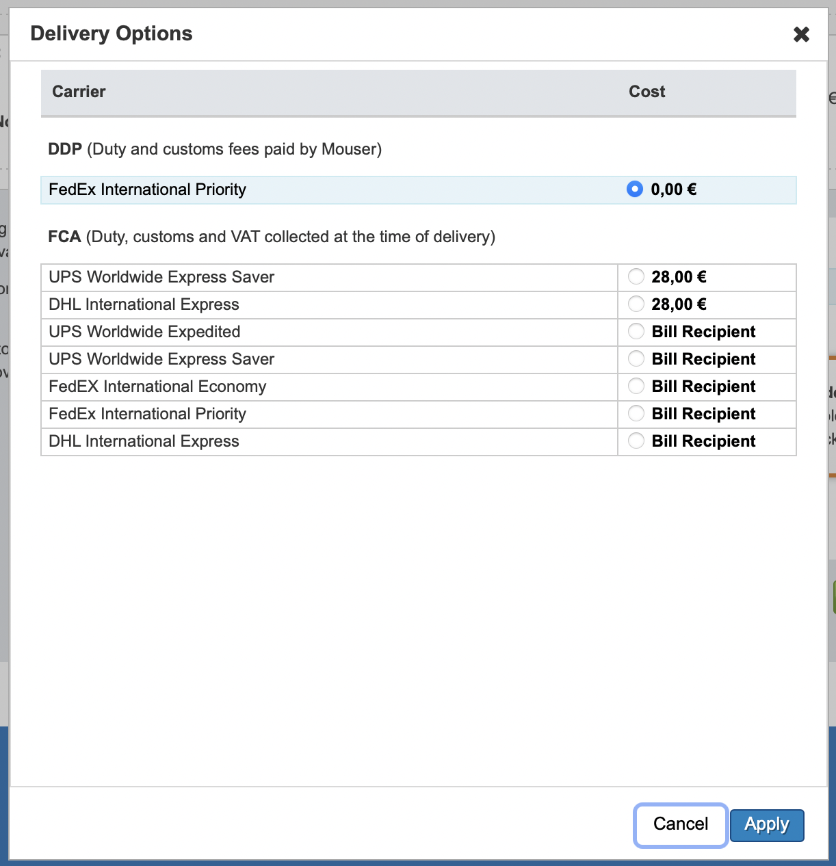The height and width of the screenshot is (866, 836).
Task: Click the DDP section heading text
Action: pos(215,149)
